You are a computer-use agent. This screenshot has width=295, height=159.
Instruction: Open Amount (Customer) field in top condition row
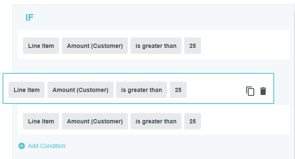click(95, 46)
